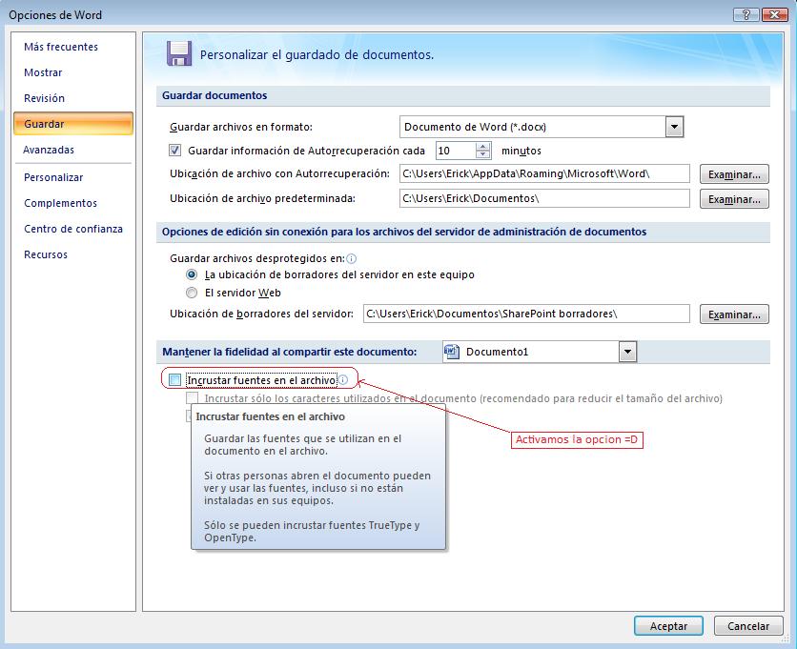Enable Incrustar fuentes en el archivo checkbox

click(x=175, y=379)
